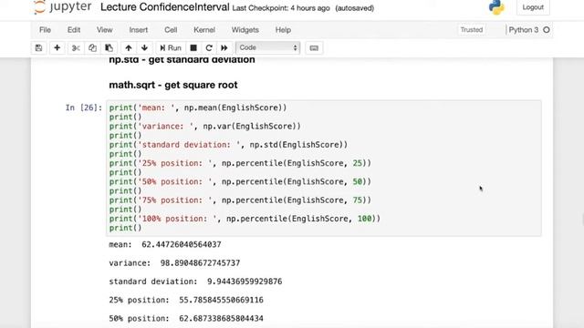Click the Trusted notebook indicator
Screen dimensions: 584x328
tap(472, 30)
